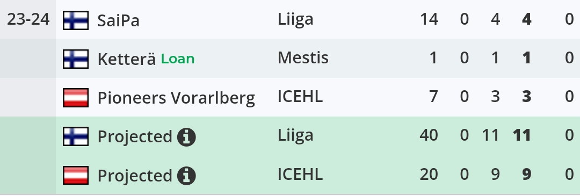Click Liiga in the Projected row
The width and height of the screenshot is (580, 196).
(295, 135)
